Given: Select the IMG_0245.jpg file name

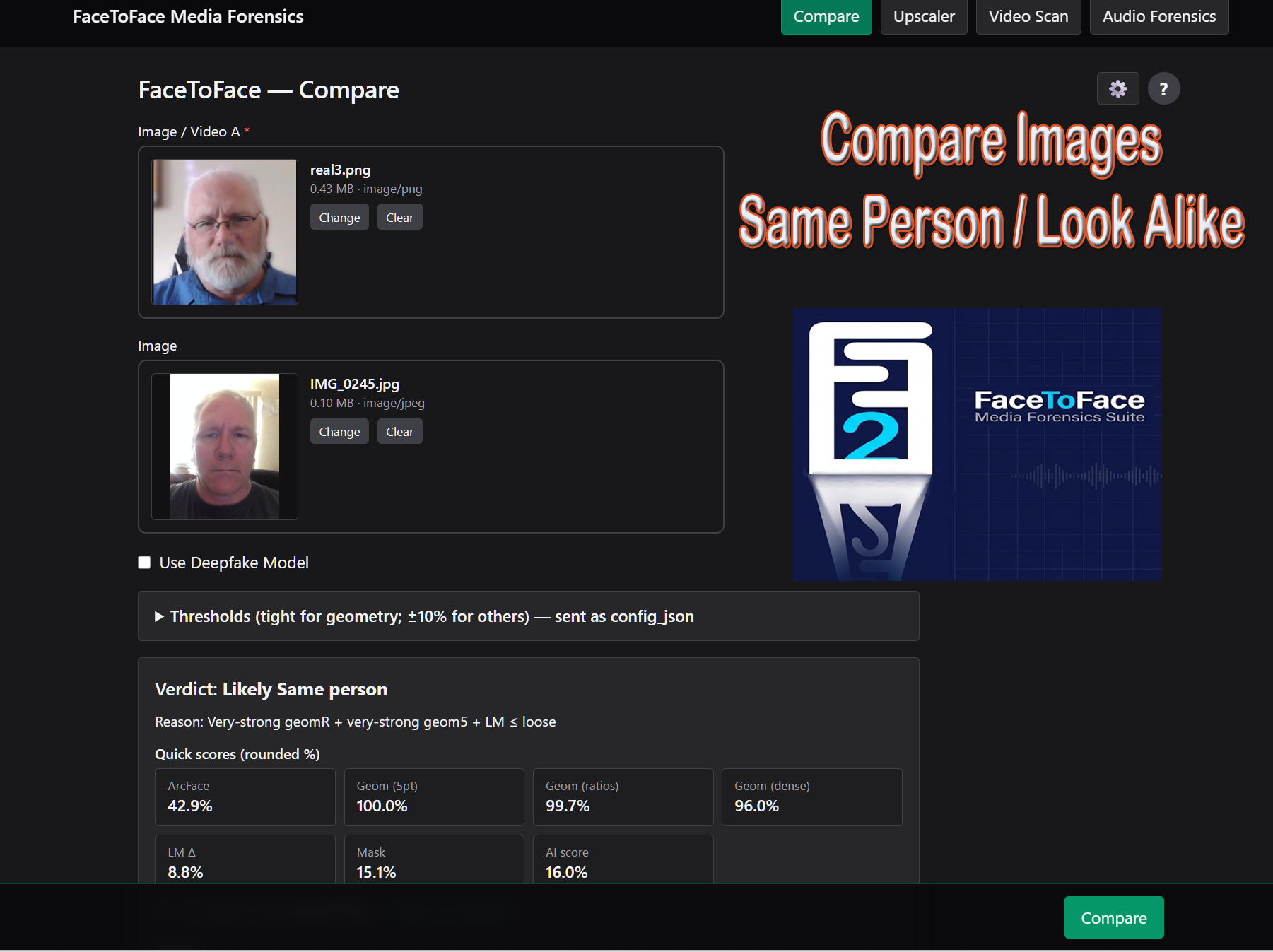Looking at the screenshot, I should point(355,384).
